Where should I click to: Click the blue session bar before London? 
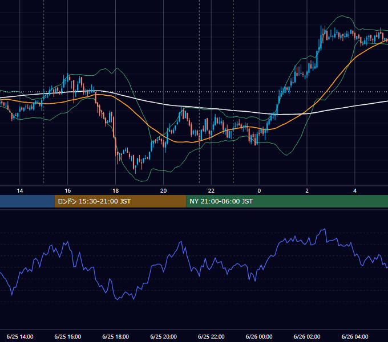click(x=27, y=201)
